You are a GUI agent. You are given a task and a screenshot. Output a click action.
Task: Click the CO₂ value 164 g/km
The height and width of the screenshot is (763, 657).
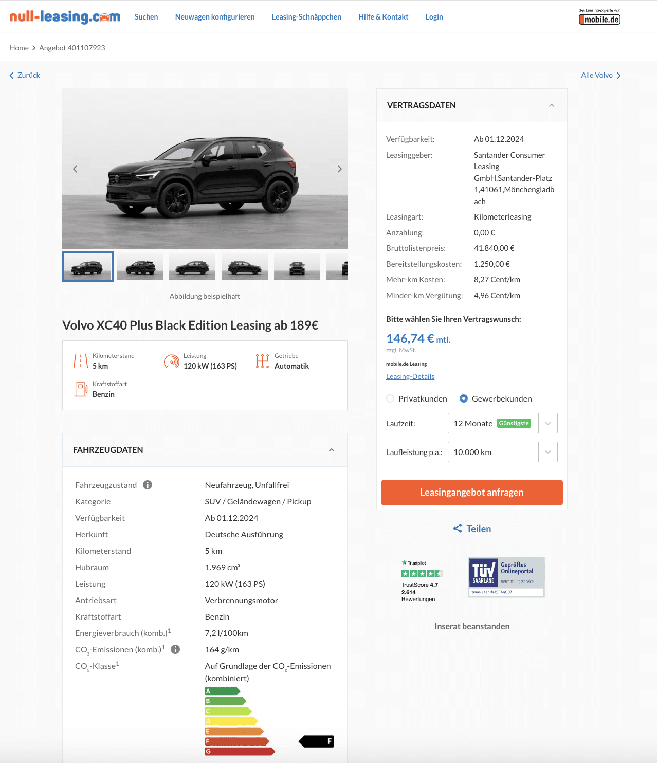pyautogui.click(x=222, y=649)
